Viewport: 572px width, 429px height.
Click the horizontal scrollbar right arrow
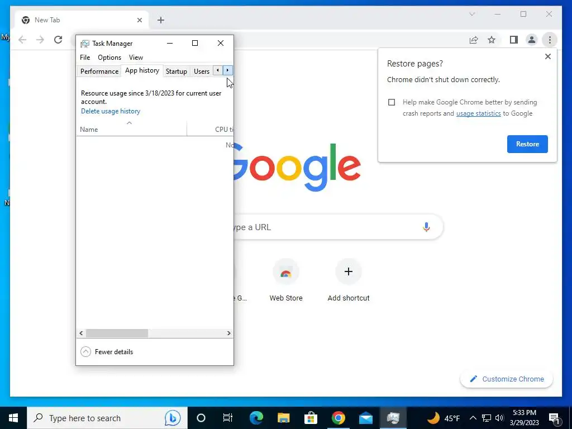[228, 333]
